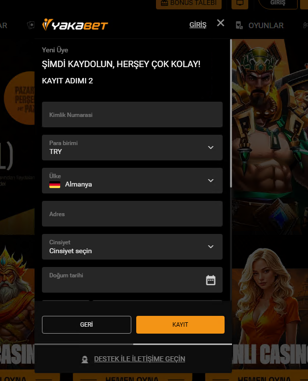The height and width of the screenshot is (381, 308).
Task: Open the Ülke country dropdown
Action: click(x=132, y=181)
